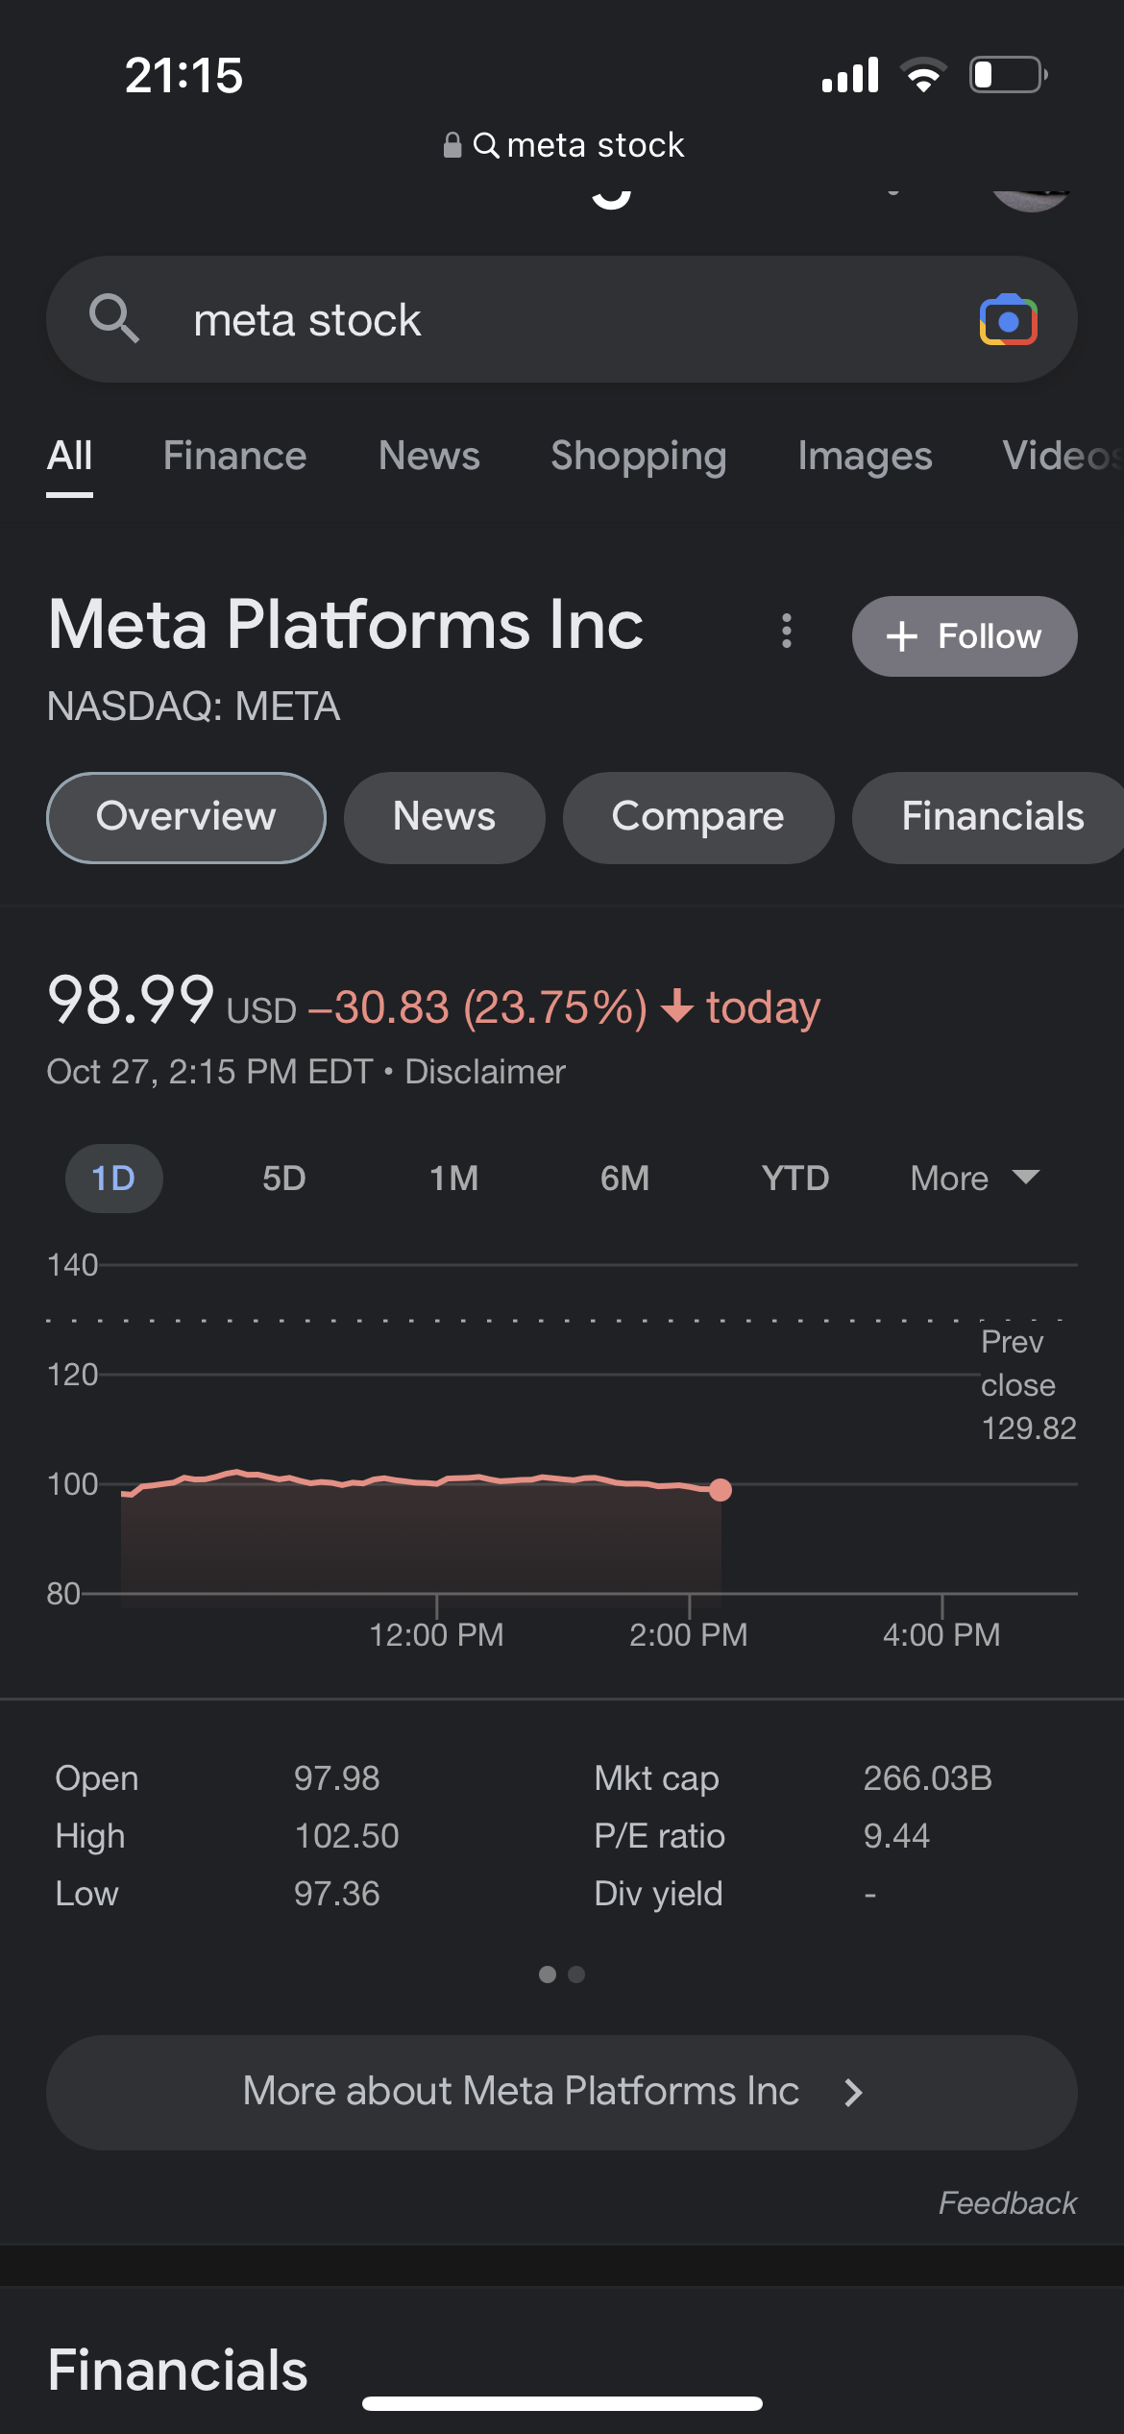Tap the chevron arrow after More about Meta

coord(853,2093)
